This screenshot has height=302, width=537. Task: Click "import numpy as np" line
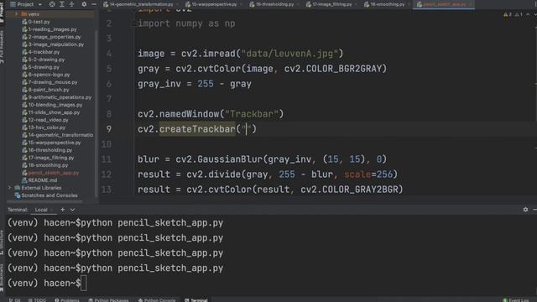(186, 23)
